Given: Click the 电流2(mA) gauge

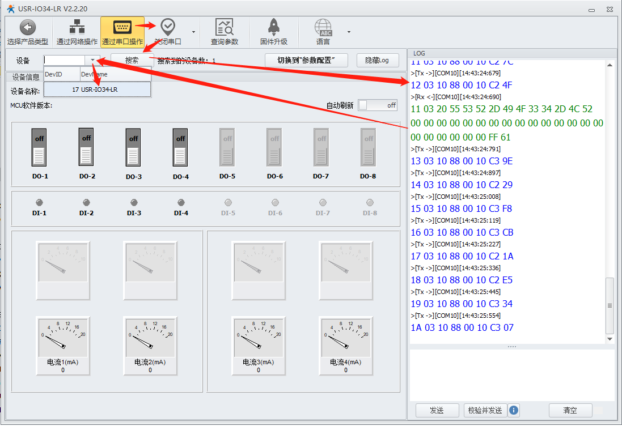Looking at the screenshot, I should [150, 346].
